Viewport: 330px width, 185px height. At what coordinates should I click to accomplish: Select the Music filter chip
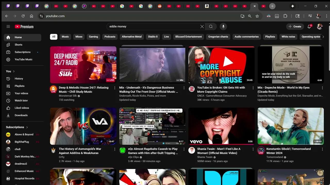[65, 37]
